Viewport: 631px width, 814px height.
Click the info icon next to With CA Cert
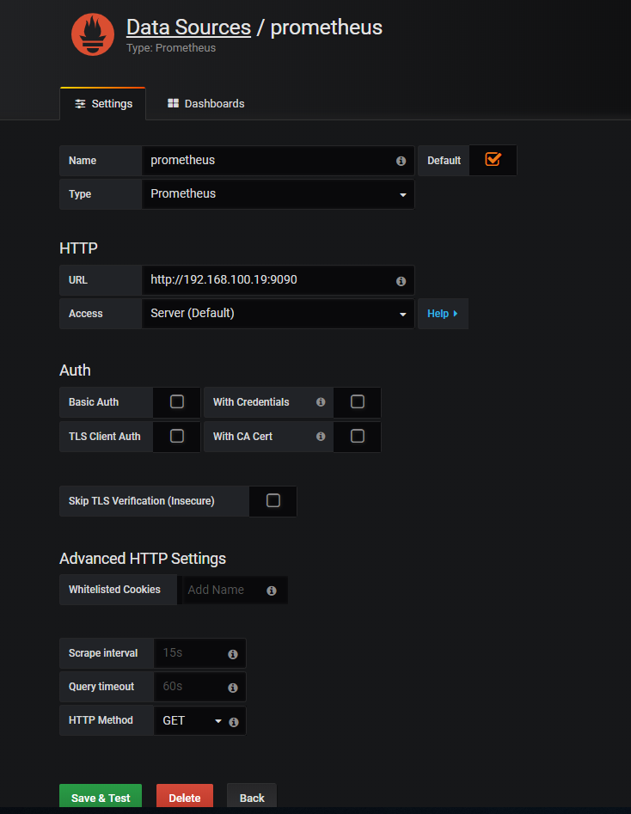(x=320, y=436)
